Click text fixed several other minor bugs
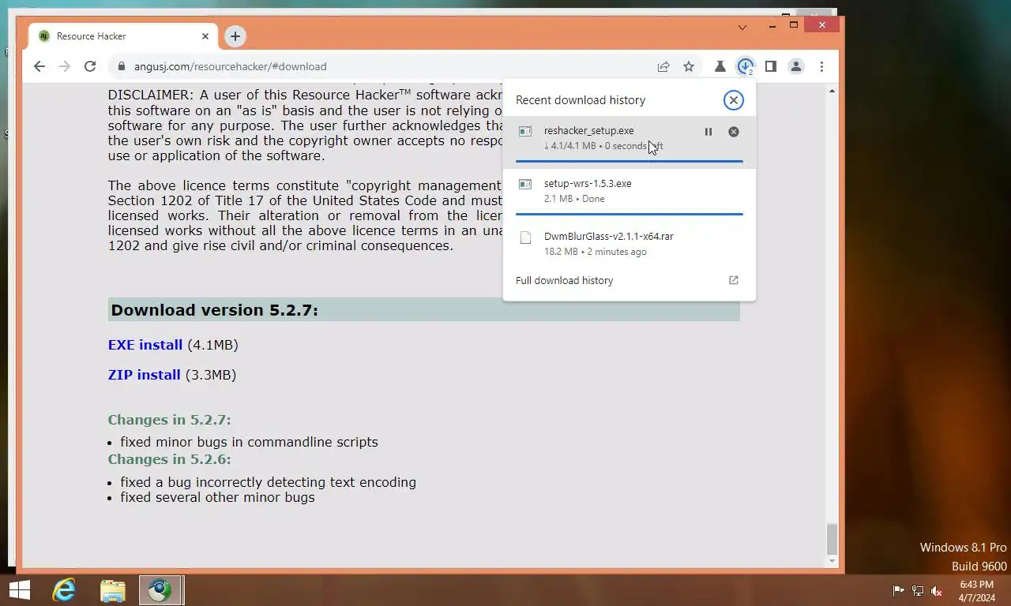This screenshot has height=606, width=1011. click(217, 497)
